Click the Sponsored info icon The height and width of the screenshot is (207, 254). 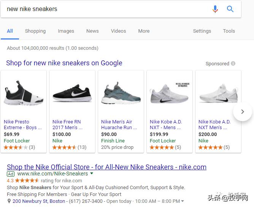coord(233,63)
